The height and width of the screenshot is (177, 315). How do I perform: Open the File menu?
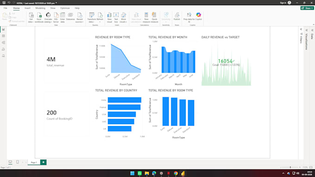coord(6,8)
